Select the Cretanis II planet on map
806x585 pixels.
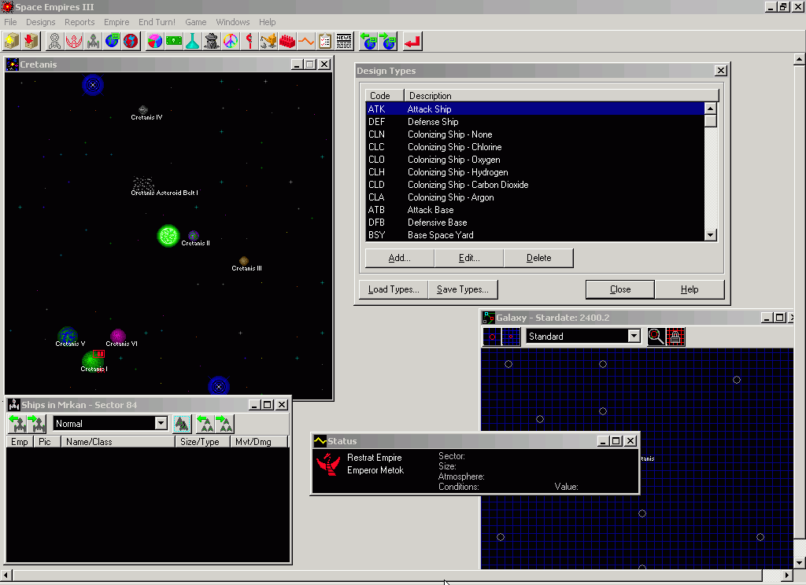click(x=194, y=236)
